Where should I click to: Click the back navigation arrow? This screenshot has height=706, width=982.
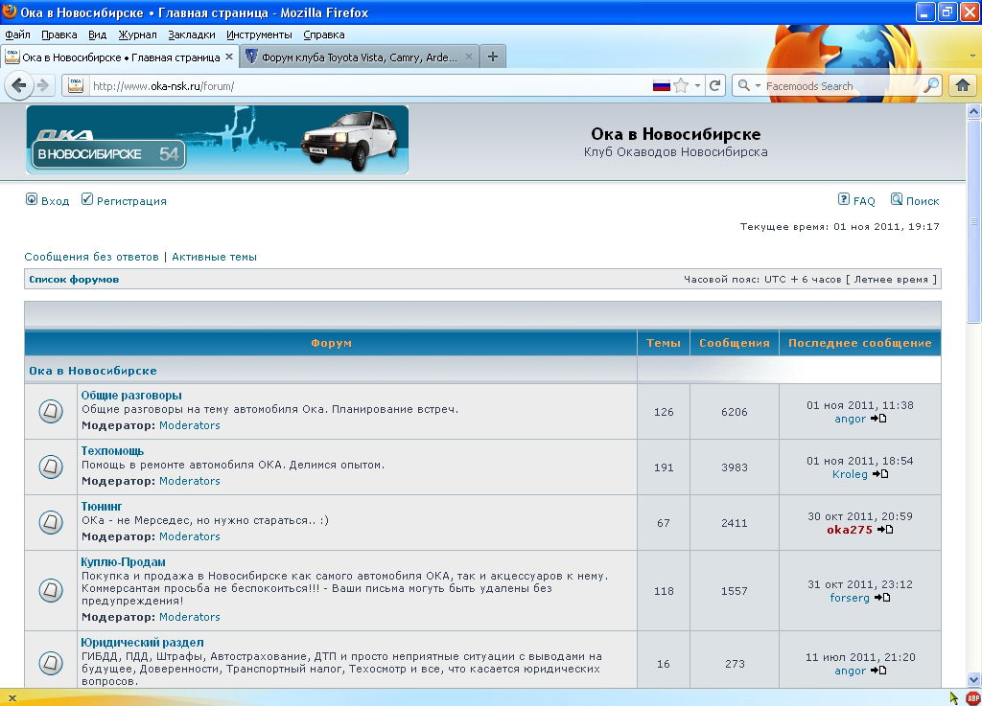pos(19,86)
